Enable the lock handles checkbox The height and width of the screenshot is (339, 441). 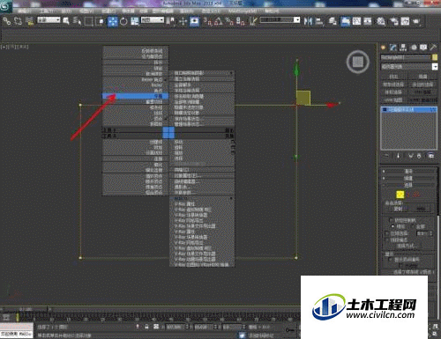[391, 220]
